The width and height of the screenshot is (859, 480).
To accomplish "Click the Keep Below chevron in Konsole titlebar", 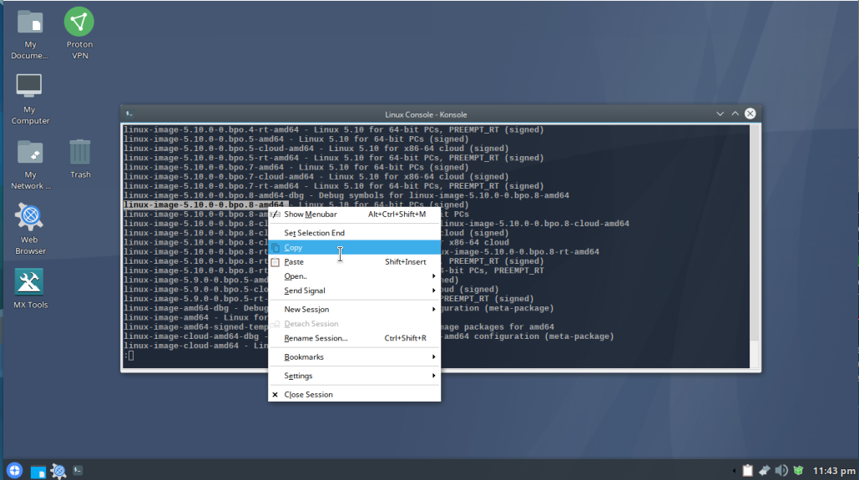I will point(720,114).
